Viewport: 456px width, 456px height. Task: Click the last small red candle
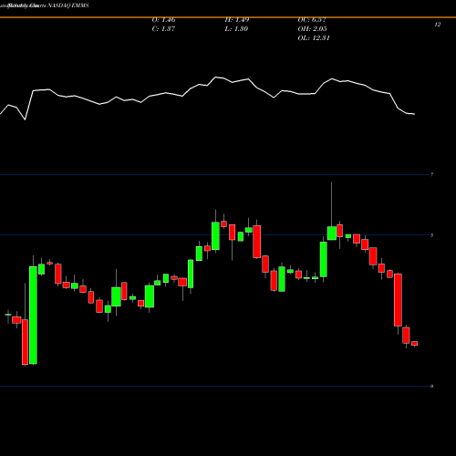click(414, 343)
